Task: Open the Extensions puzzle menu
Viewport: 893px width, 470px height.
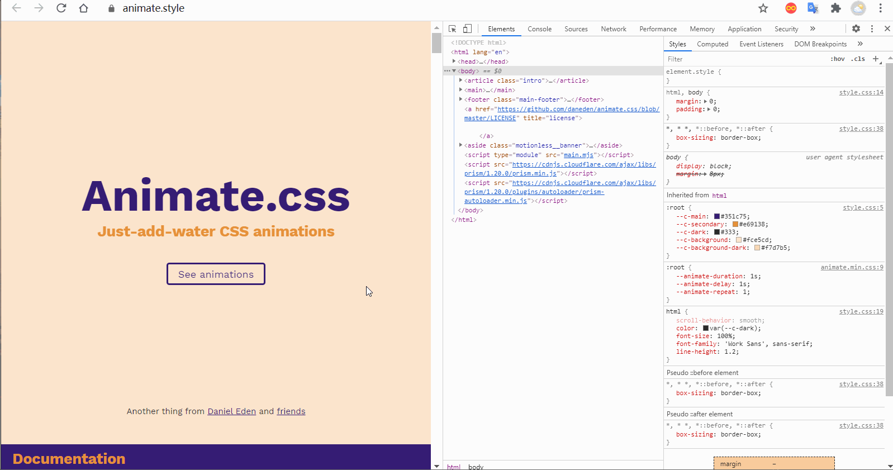Action: [835, 8]
